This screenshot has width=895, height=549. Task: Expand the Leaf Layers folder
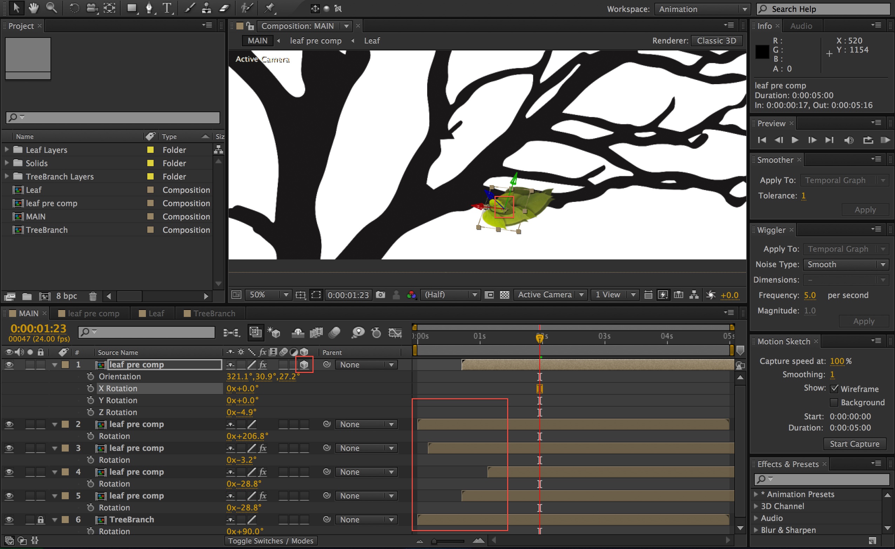coord(7,150)
